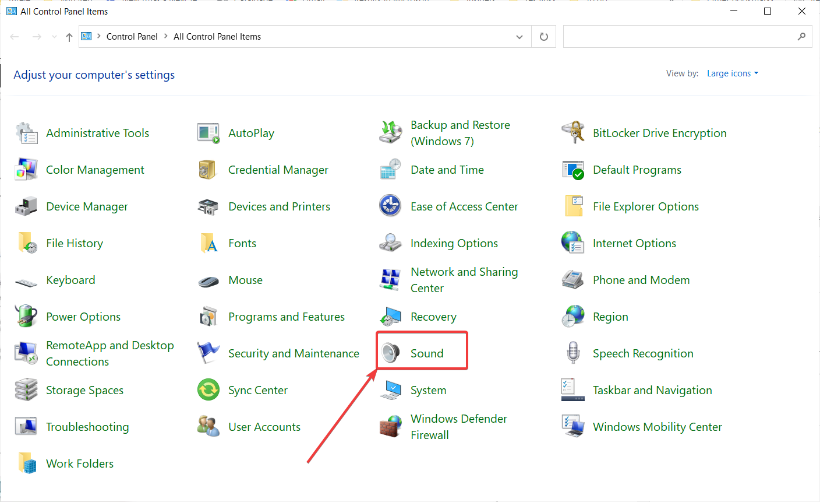Open the Windows Defender Firewall icon
This screenshot has height=502, width=820.
click(x=391, y=427)
